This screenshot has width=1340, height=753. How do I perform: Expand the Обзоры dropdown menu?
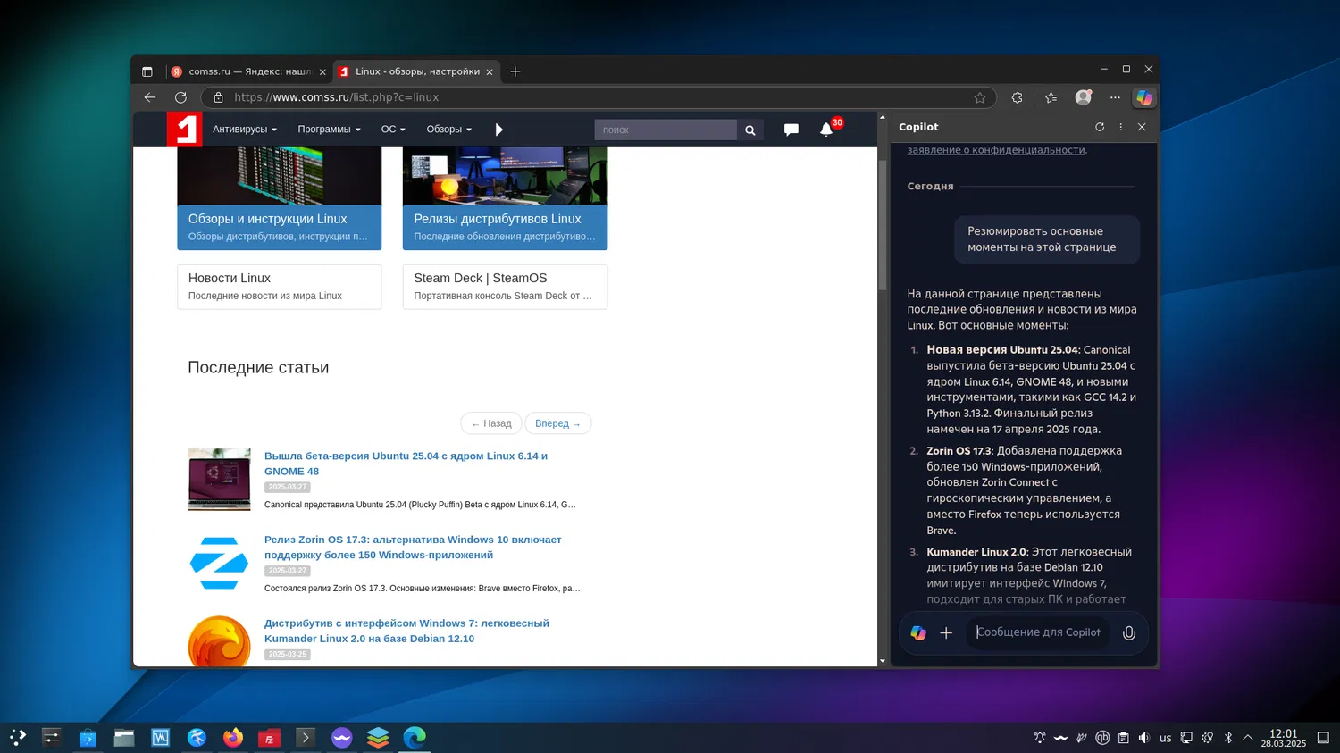point(448,130)
